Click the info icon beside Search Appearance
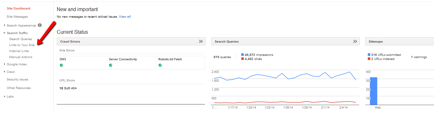This screenshot has height=130, width=434. coord(40,25)
